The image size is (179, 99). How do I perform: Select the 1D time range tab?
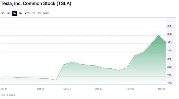[x=3, y=14]
